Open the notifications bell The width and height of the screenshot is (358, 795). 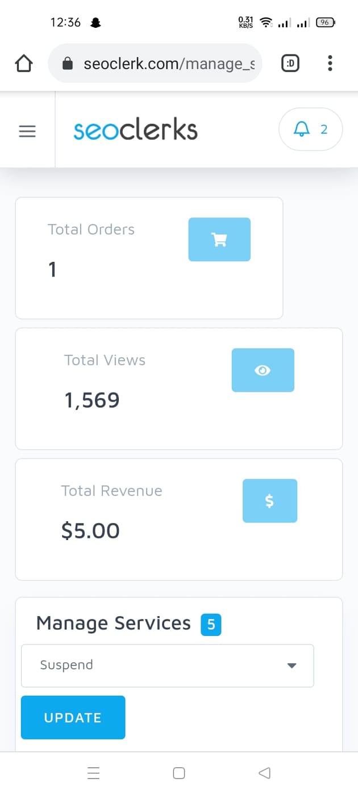310,129
